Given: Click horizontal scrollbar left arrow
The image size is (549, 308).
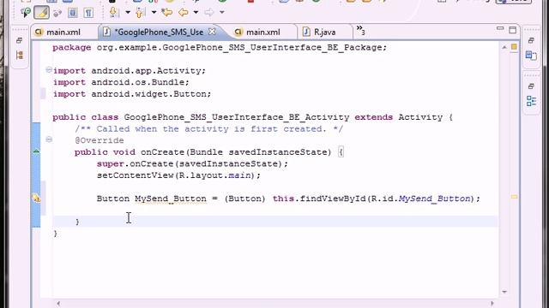Looking at the screenshot, I should 58,304.
